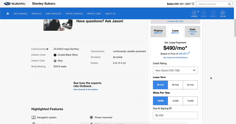The width and height of the screenshot is (236, 124).
Task: Open See Payment Breakdown link
Action: tap(175, 58)
